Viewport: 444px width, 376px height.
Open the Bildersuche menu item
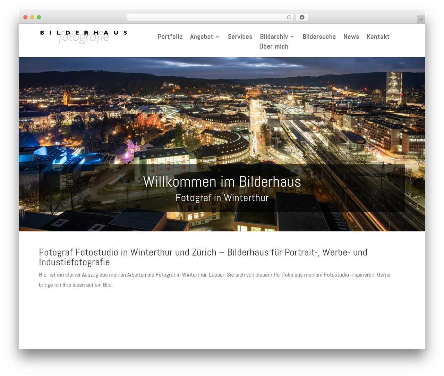point(319,37)
